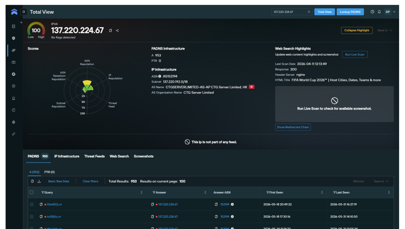The image size is (405, 229).
Task: Sort by the Query column arrows
Action: [x=141, y=192]
